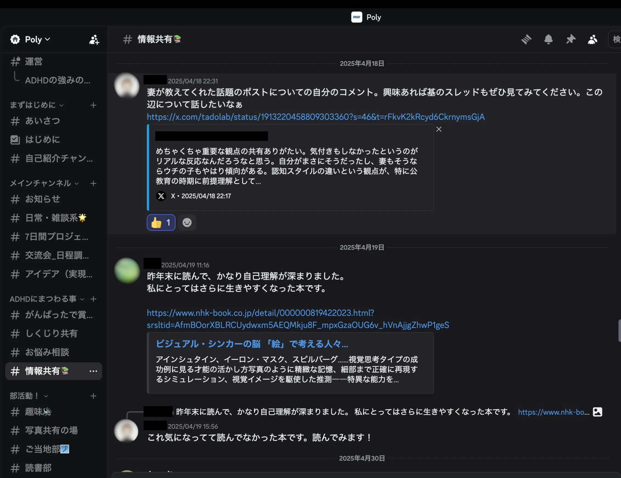Add reaction with smiley icon
The width and height of the screenshot is (621, 478).
tap(187, 223)
